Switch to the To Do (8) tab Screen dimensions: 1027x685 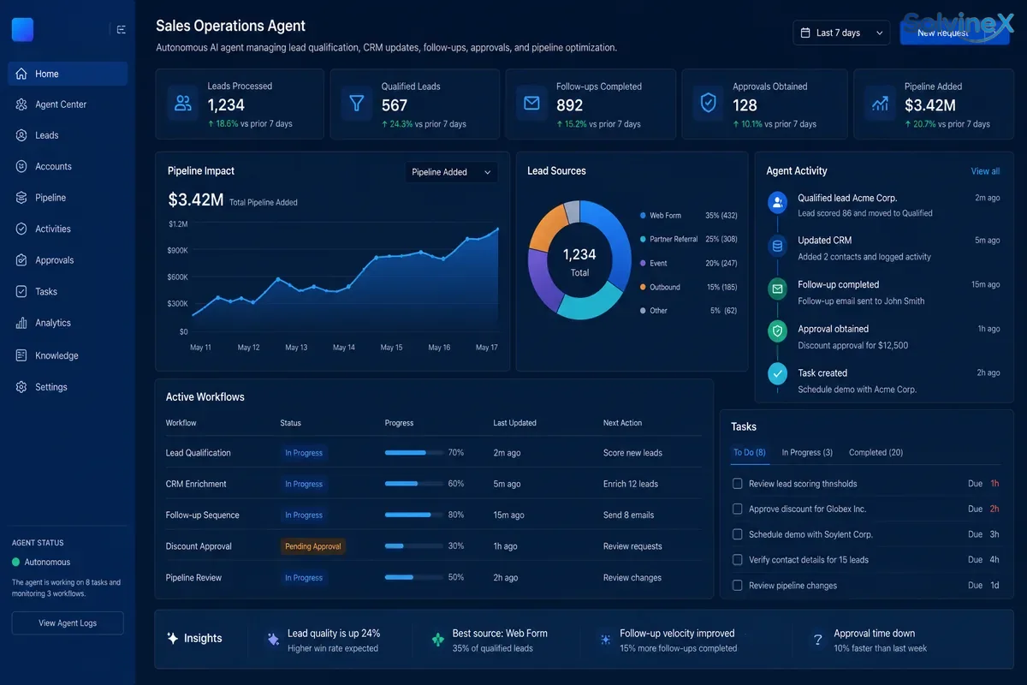pyautogui.click(x=749, y=452)
